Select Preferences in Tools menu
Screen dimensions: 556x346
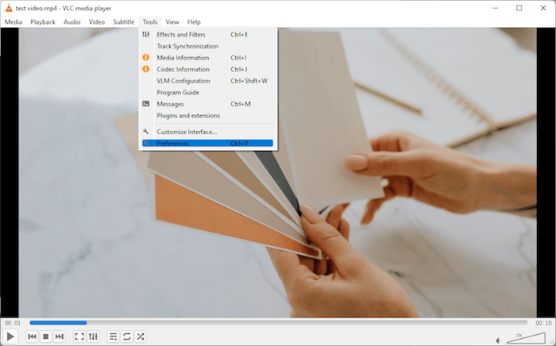click(172, 144)
